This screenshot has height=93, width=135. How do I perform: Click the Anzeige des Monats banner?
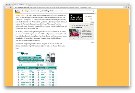pyautogui.click(x=82, y=18)
